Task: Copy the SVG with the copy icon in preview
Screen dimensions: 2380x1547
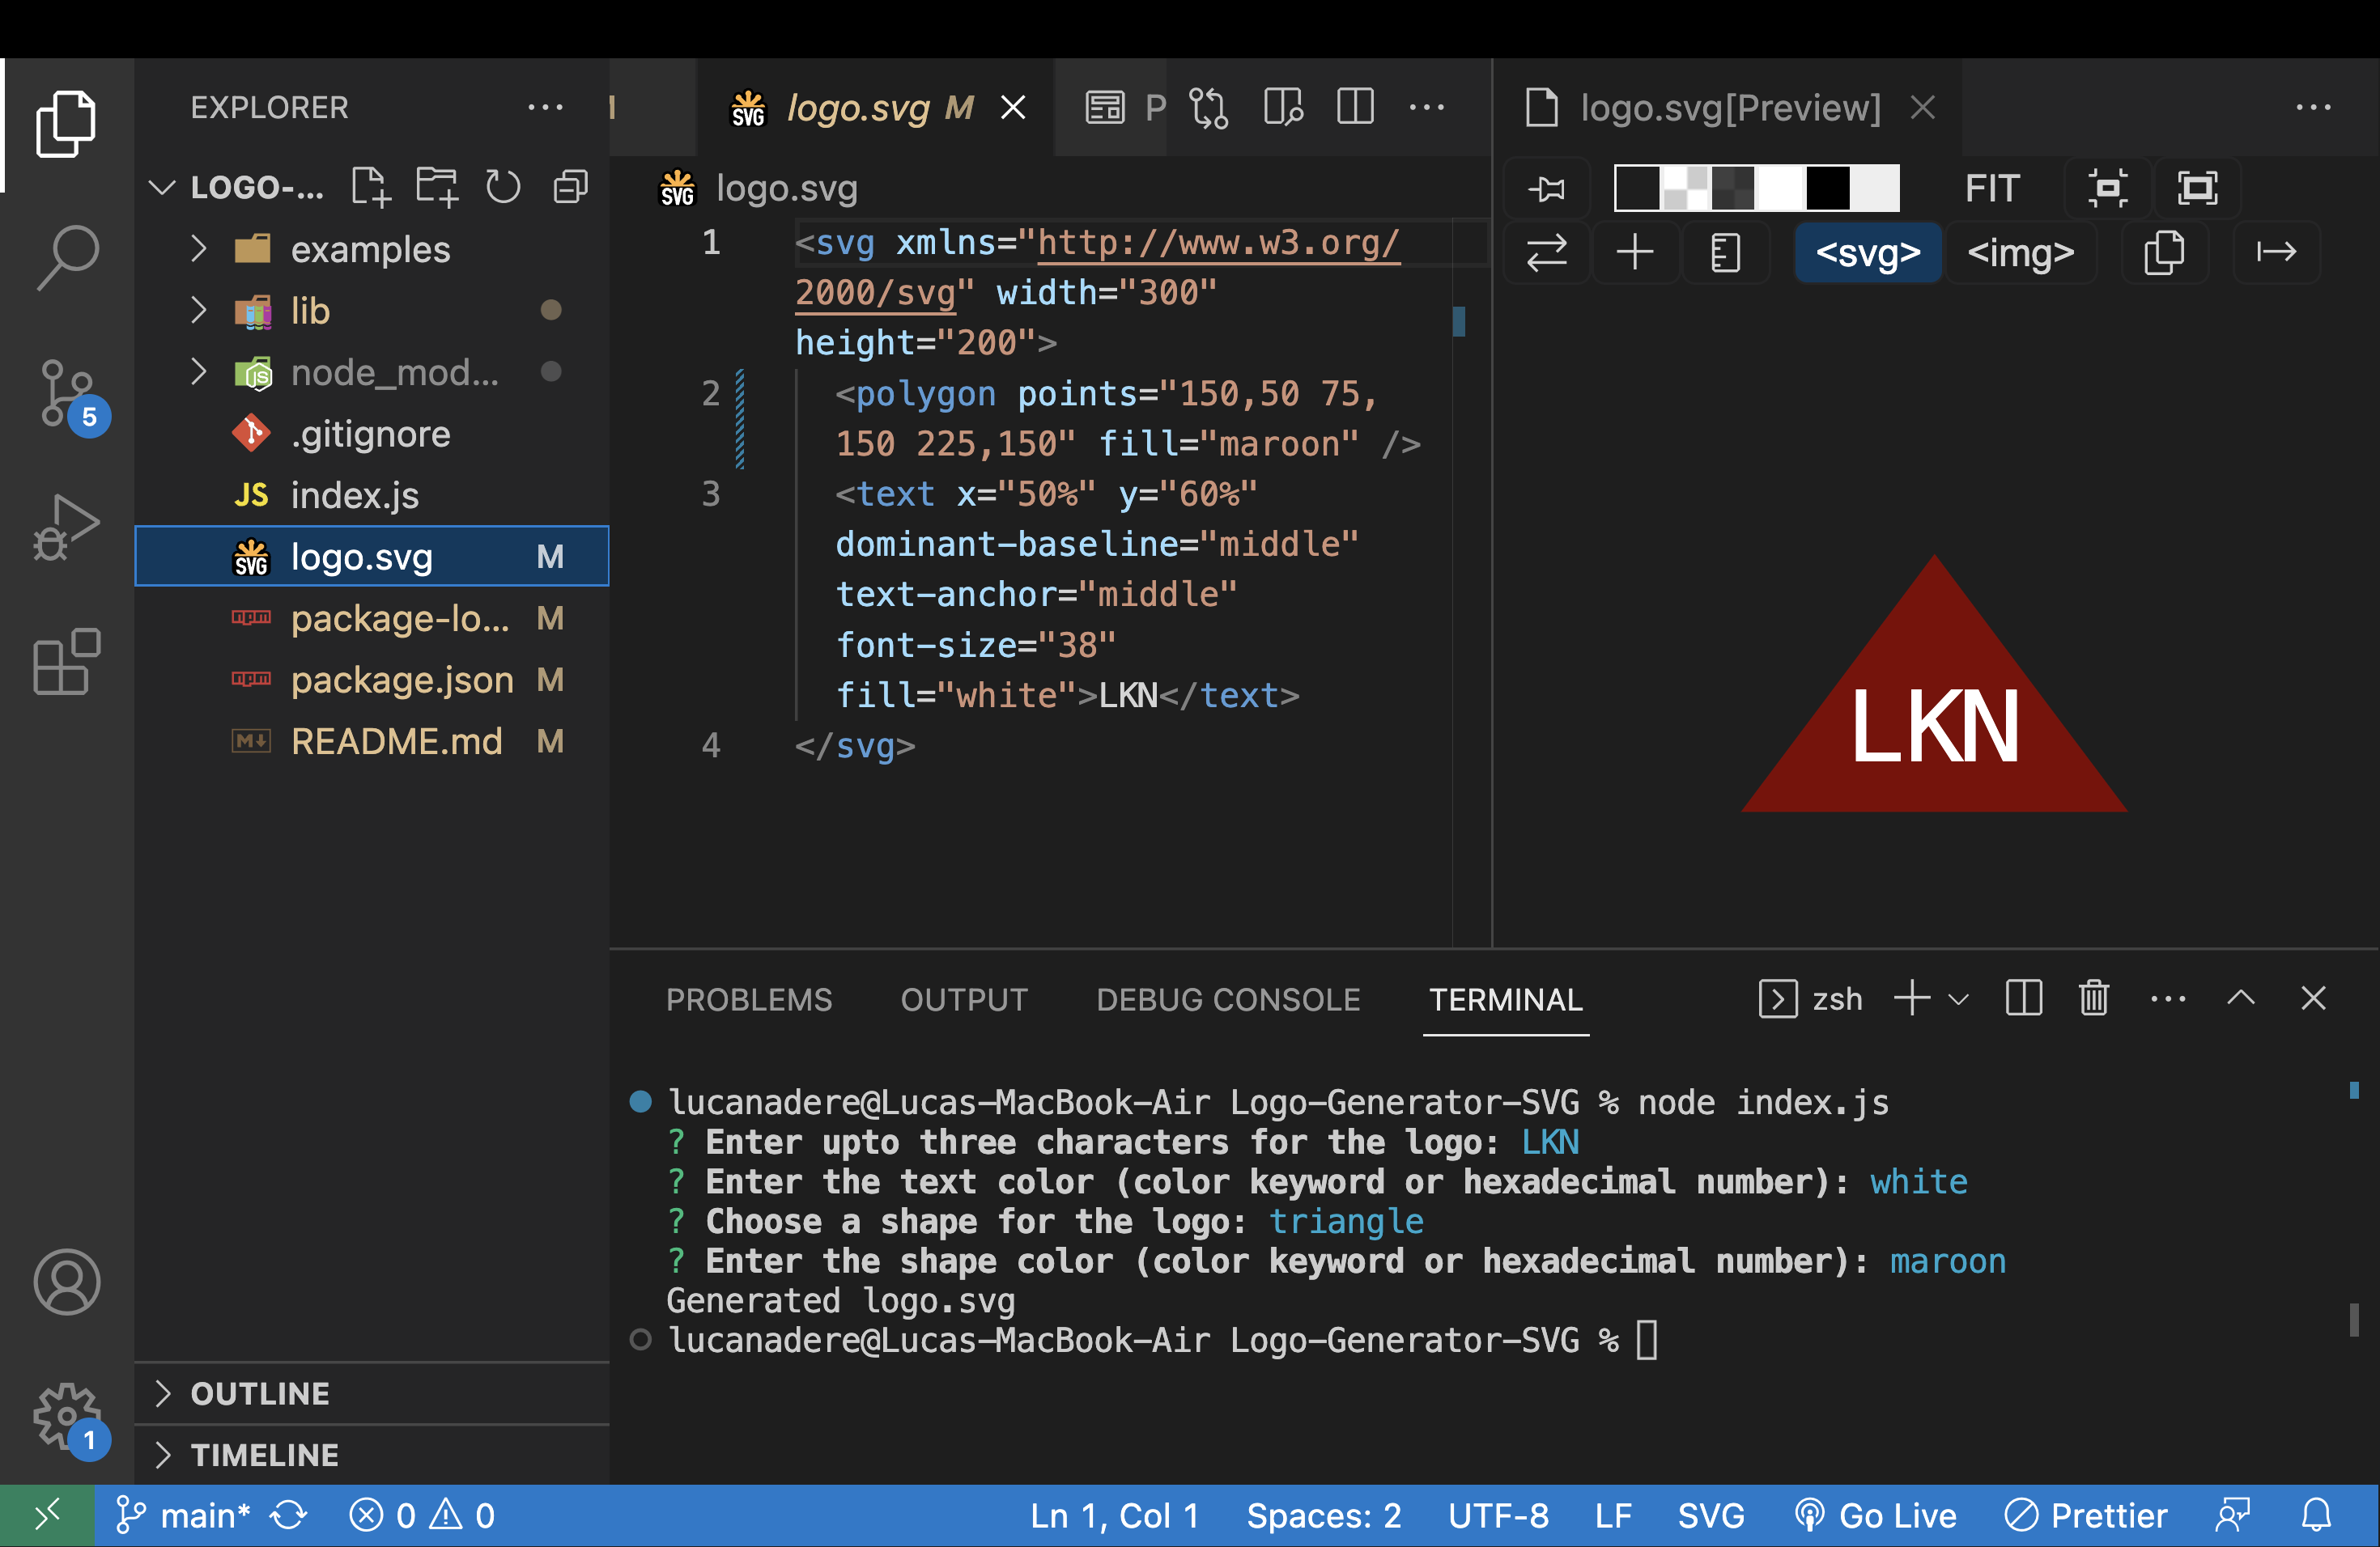Action: point(2165,252)
